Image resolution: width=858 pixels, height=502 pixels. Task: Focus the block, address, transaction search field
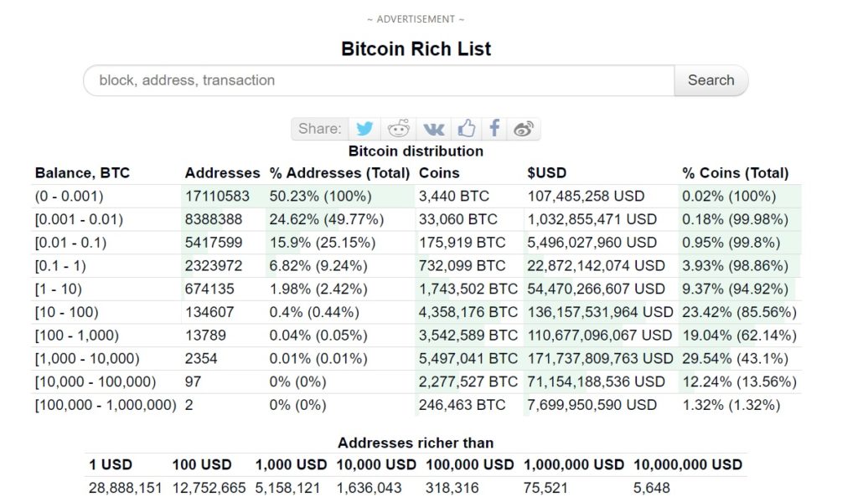tap(379, 80)
